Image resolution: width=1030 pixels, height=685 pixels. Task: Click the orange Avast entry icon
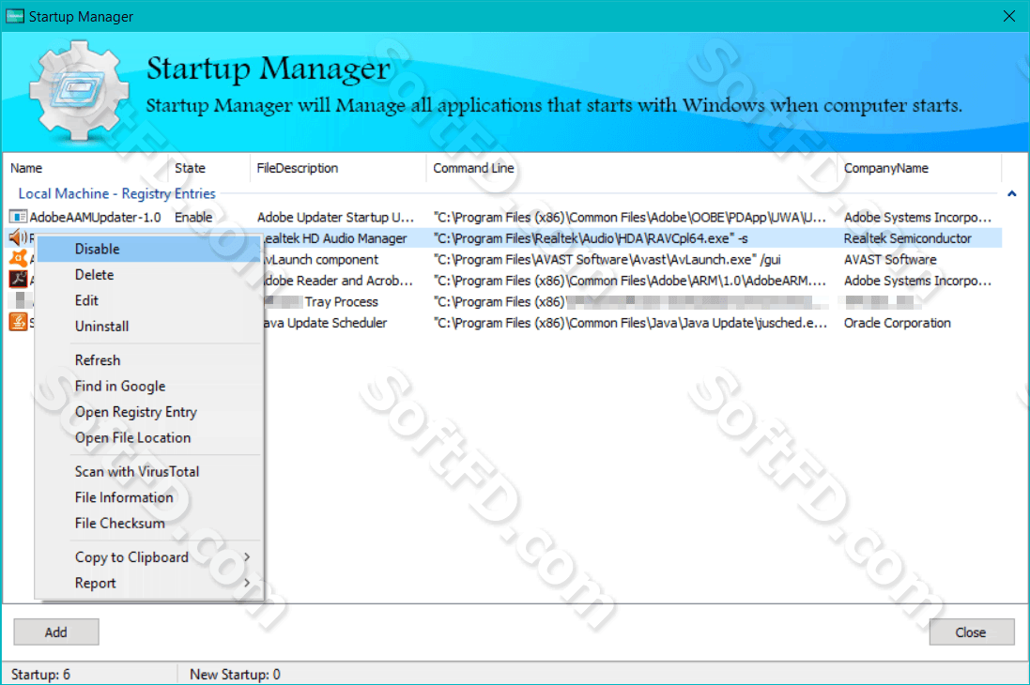coord(19,259)
